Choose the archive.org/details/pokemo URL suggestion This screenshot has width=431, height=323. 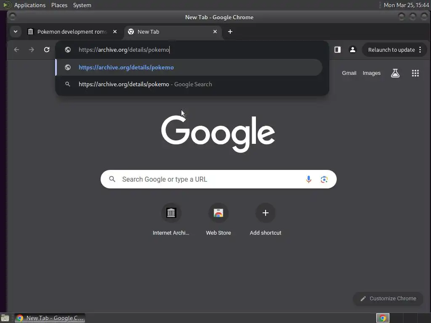coord(189,67)
